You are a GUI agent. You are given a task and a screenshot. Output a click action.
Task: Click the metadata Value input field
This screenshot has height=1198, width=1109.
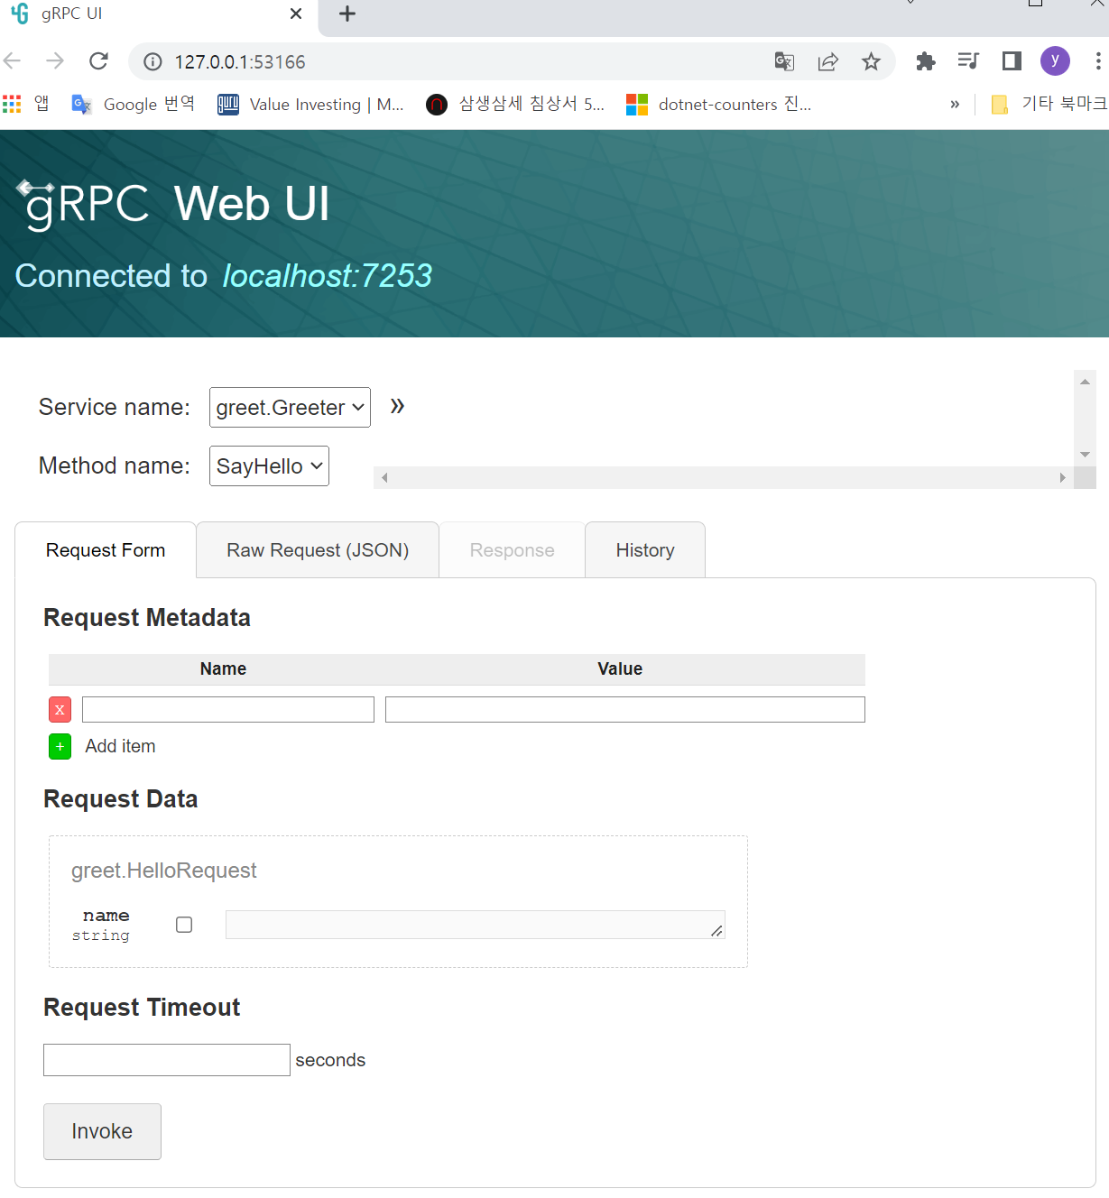[x=625, y=709]
